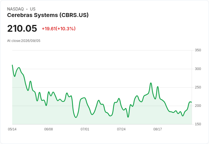Click the 210.05 closing price
Viewport: 209px width, 144px height.
tap(22, 28)
